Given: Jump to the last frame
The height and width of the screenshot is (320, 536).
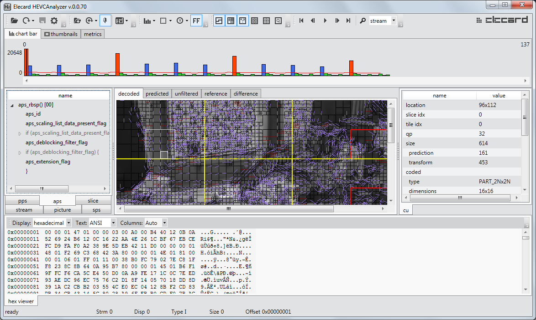Looking at the screenshot, I should (348, 21).
